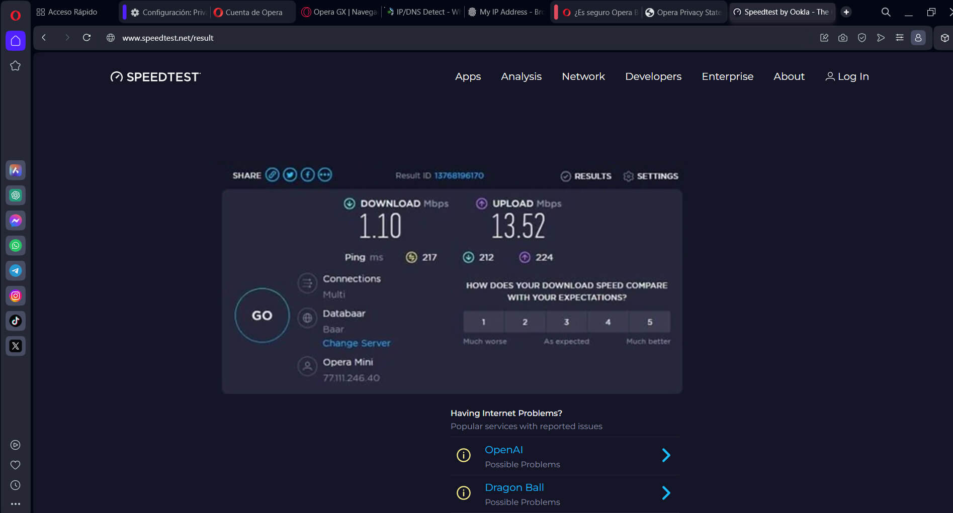Click Log In link
953x513 pixels.
tap(847, 76)
